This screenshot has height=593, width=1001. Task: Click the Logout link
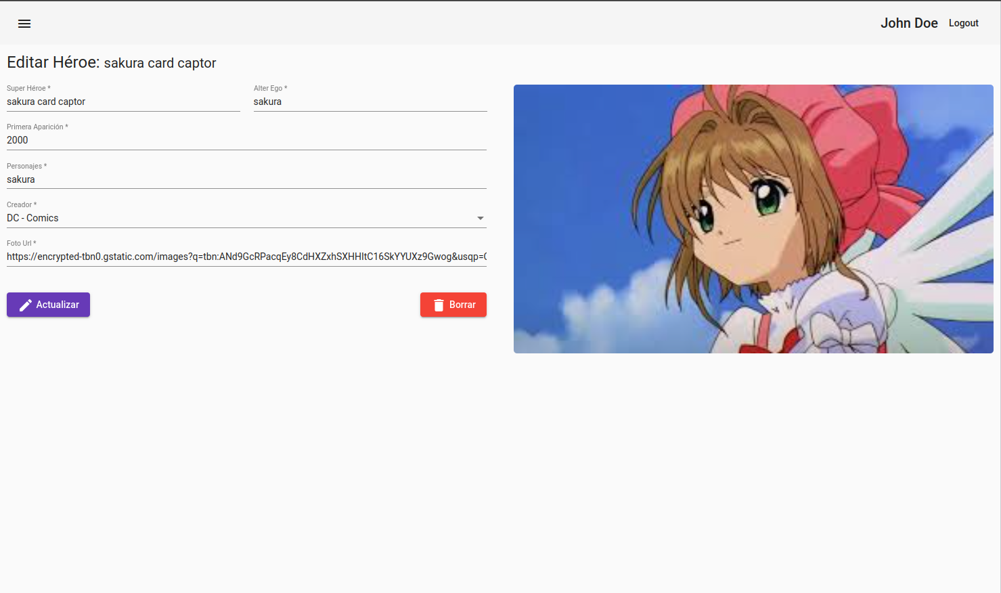(963, 23)
